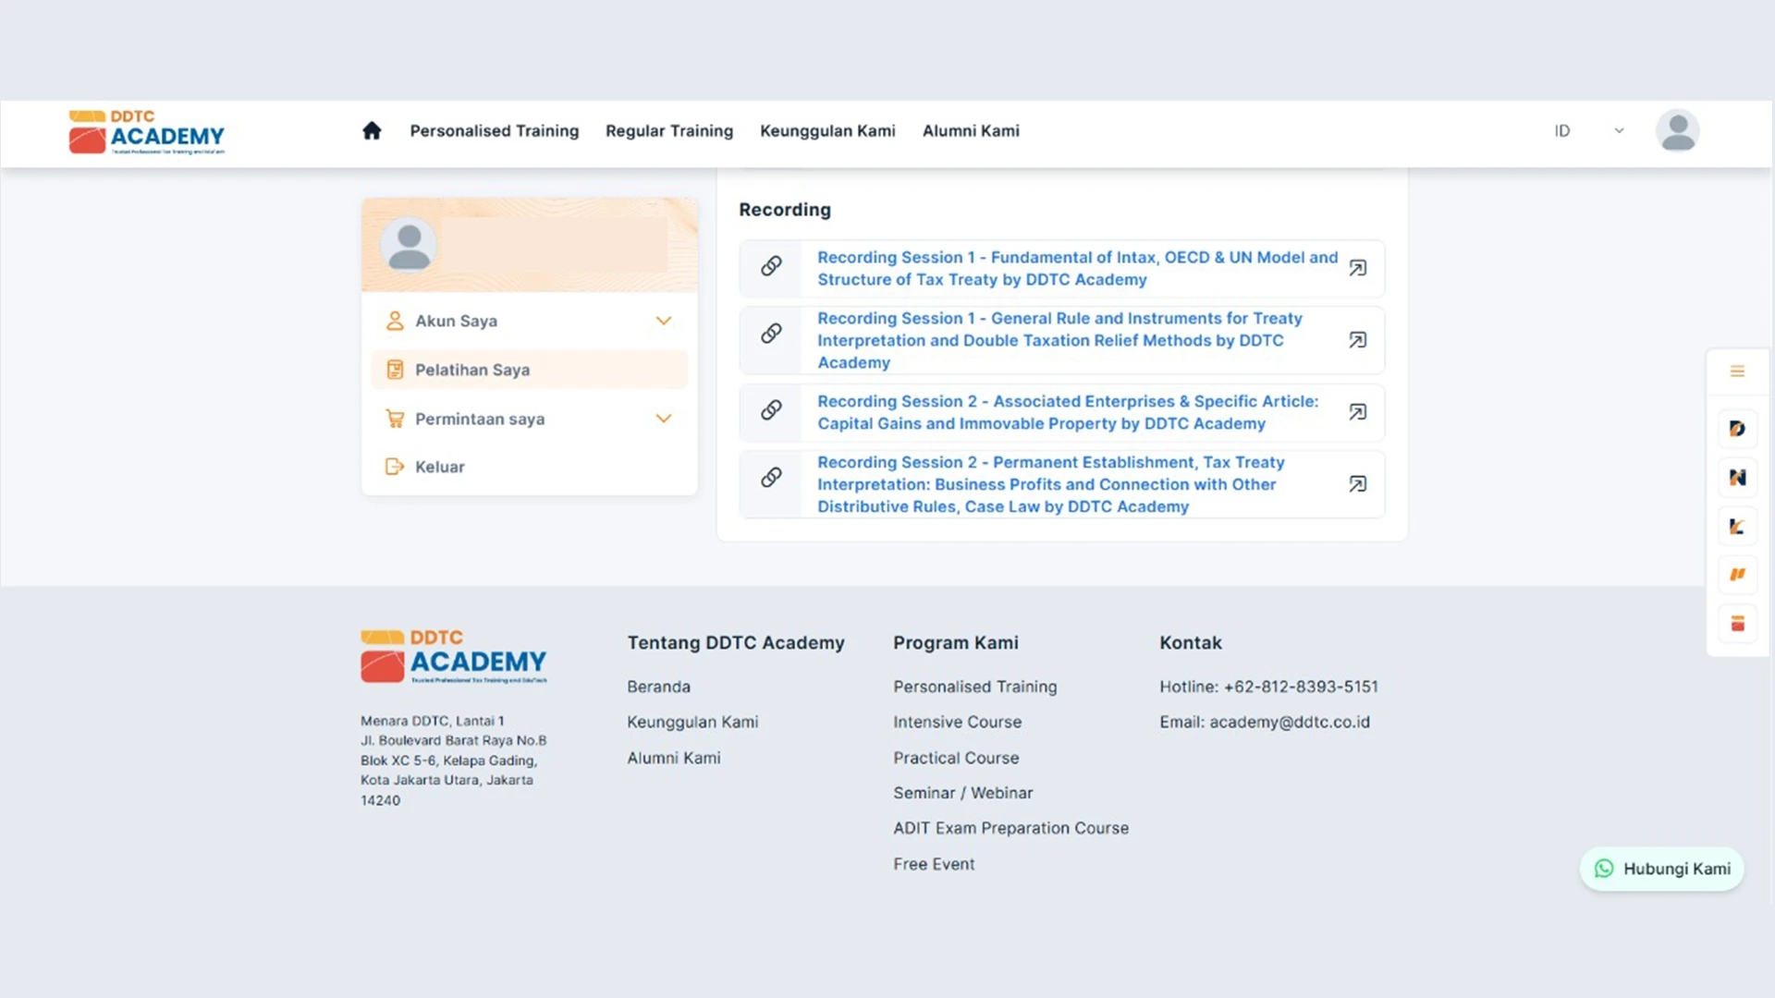1775x998 pixels.
Task: Open the D brand icon in right sidebar
Action: [x=1738, y=428]
